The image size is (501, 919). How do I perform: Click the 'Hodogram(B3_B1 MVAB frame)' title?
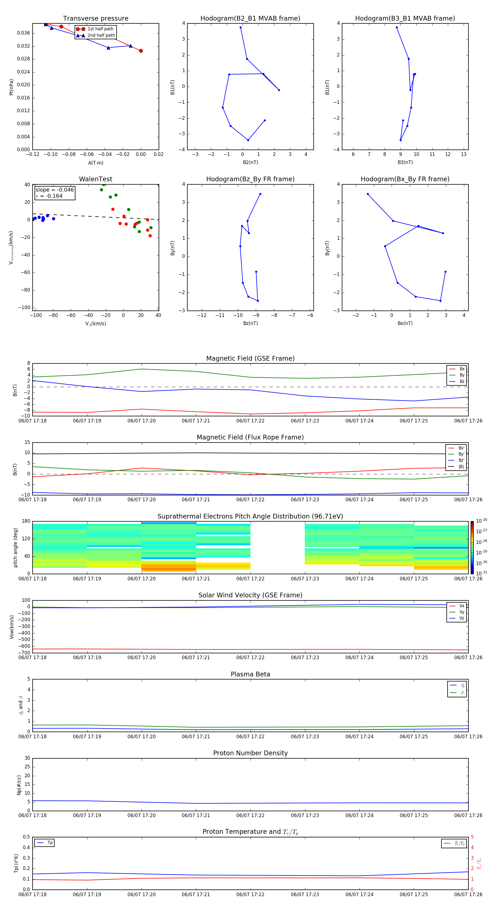click(405, 19)
